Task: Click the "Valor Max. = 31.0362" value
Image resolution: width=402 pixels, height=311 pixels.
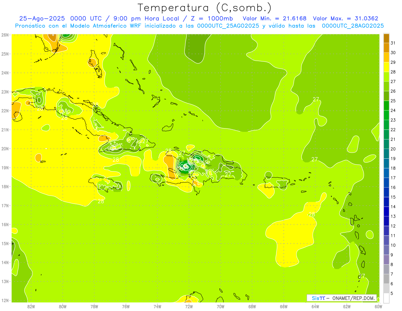Action: click(345, 18)
